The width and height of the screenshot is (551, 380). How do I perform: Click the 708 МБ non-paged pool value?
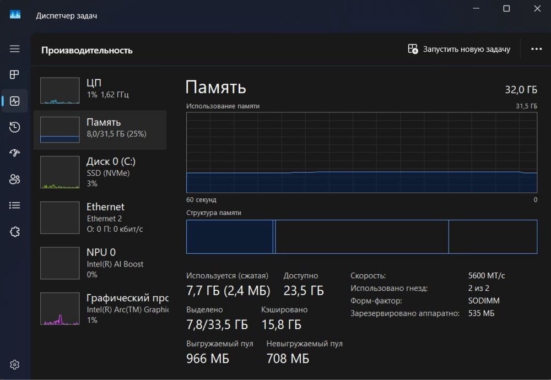(x=288, y=359)
